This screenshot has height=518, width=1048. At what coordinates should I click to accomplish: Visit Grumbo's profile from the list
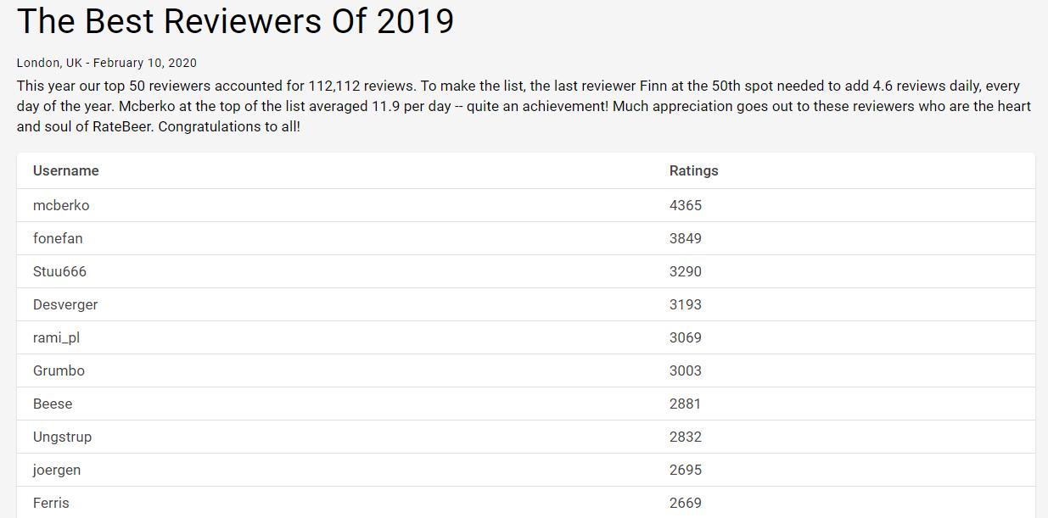pos(59,370)
